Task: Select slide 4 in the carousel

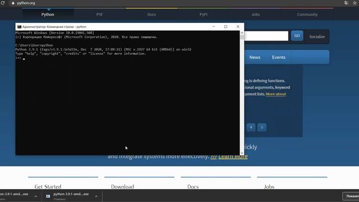Action: [x=251, y=127]
